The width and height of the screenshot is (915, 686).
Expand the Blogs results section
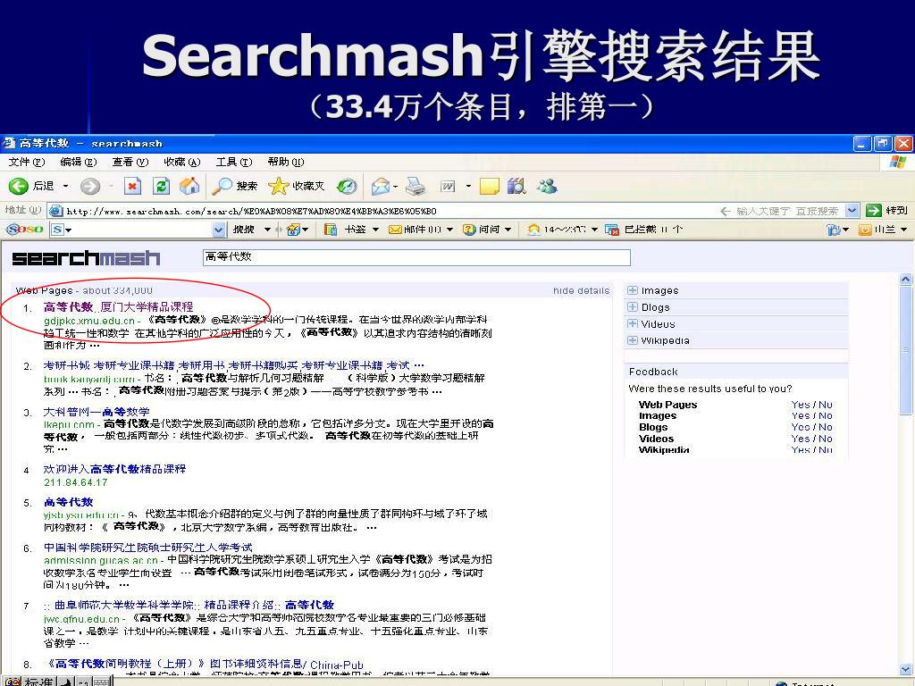(x=633, y=307)
